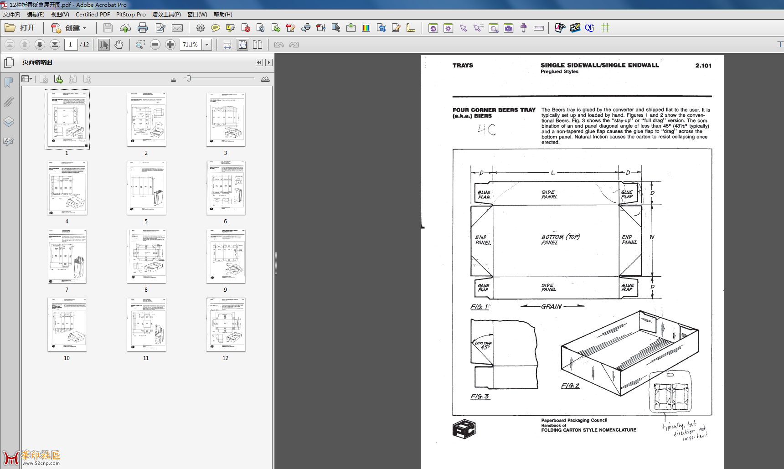Image resolution: width=784 pixels, height=469 pixels.
Task: Open the 窗口(W) menu
Action: [x=197, y=14]
